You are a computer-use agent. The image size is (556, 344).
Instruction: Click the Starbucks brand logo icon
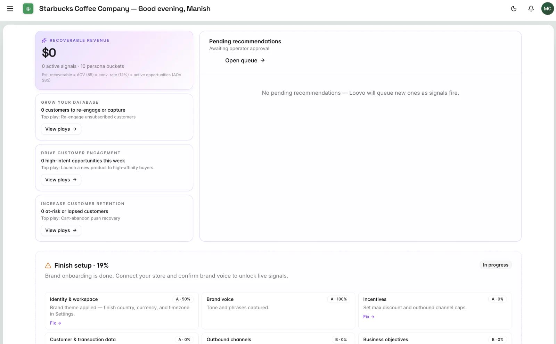tap(28, 9)
